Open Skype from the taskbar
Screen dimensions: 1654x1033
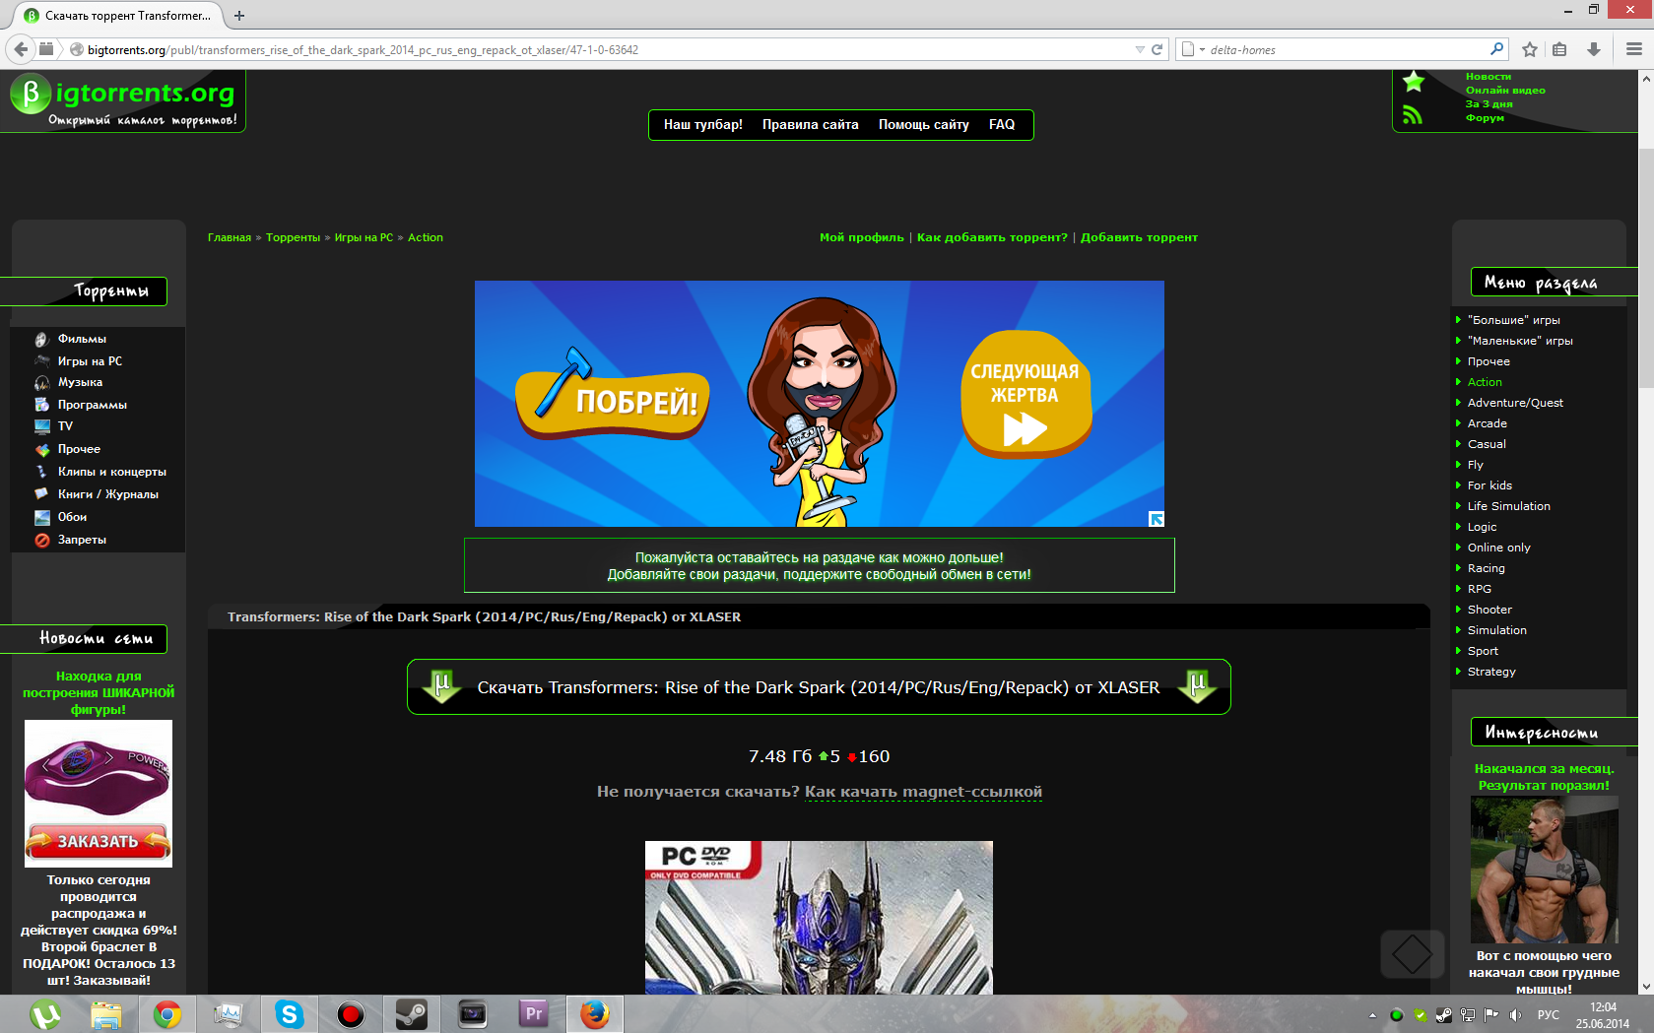[290, 1014]
